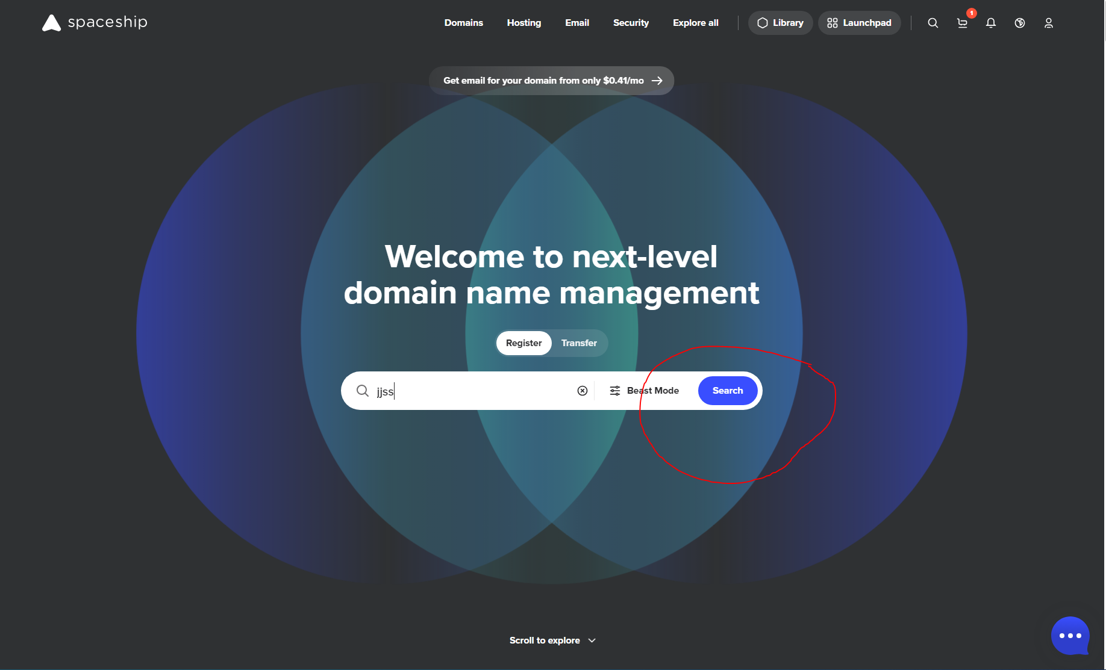Open the user account icon
Image resolution: width=1106 pixels, height=670 pixels.
(1049, 23)
